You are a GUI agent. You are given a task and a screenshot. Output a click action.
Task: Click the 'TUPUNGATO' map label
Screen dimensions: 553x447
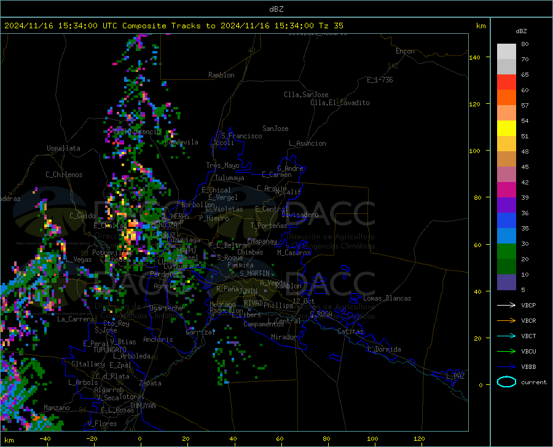(x=110, y=350)
